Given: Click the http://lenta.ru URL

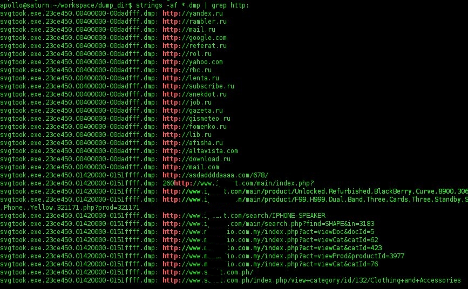Looking at the screenshot, I should point(191,78).
